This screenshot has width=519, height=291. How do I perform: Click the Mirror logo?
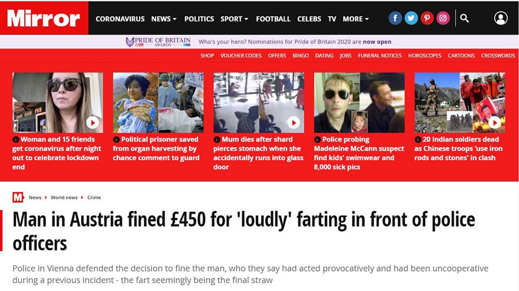[x=44, y=18]
